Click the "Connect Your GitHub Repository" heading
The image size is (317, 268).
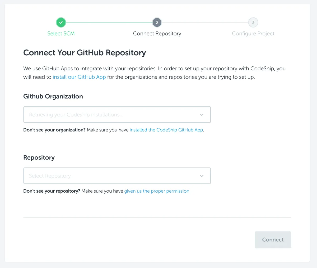click(x=85, y=53)
